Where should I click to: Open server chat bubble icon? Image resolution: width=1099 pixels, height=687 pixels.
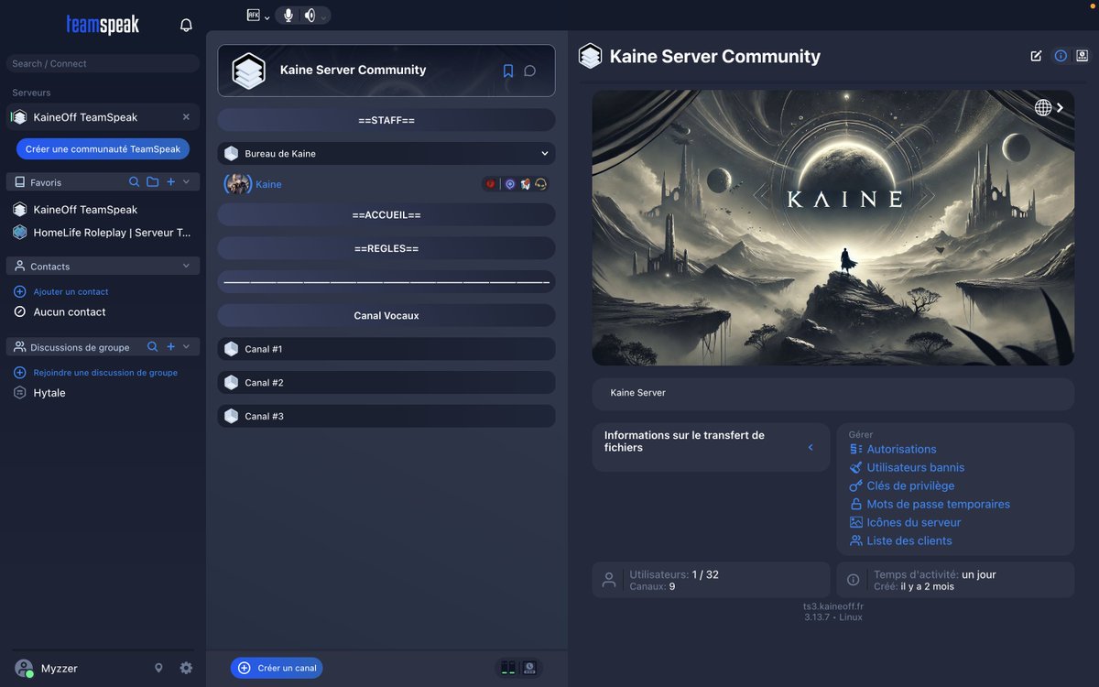coord(529,71)
